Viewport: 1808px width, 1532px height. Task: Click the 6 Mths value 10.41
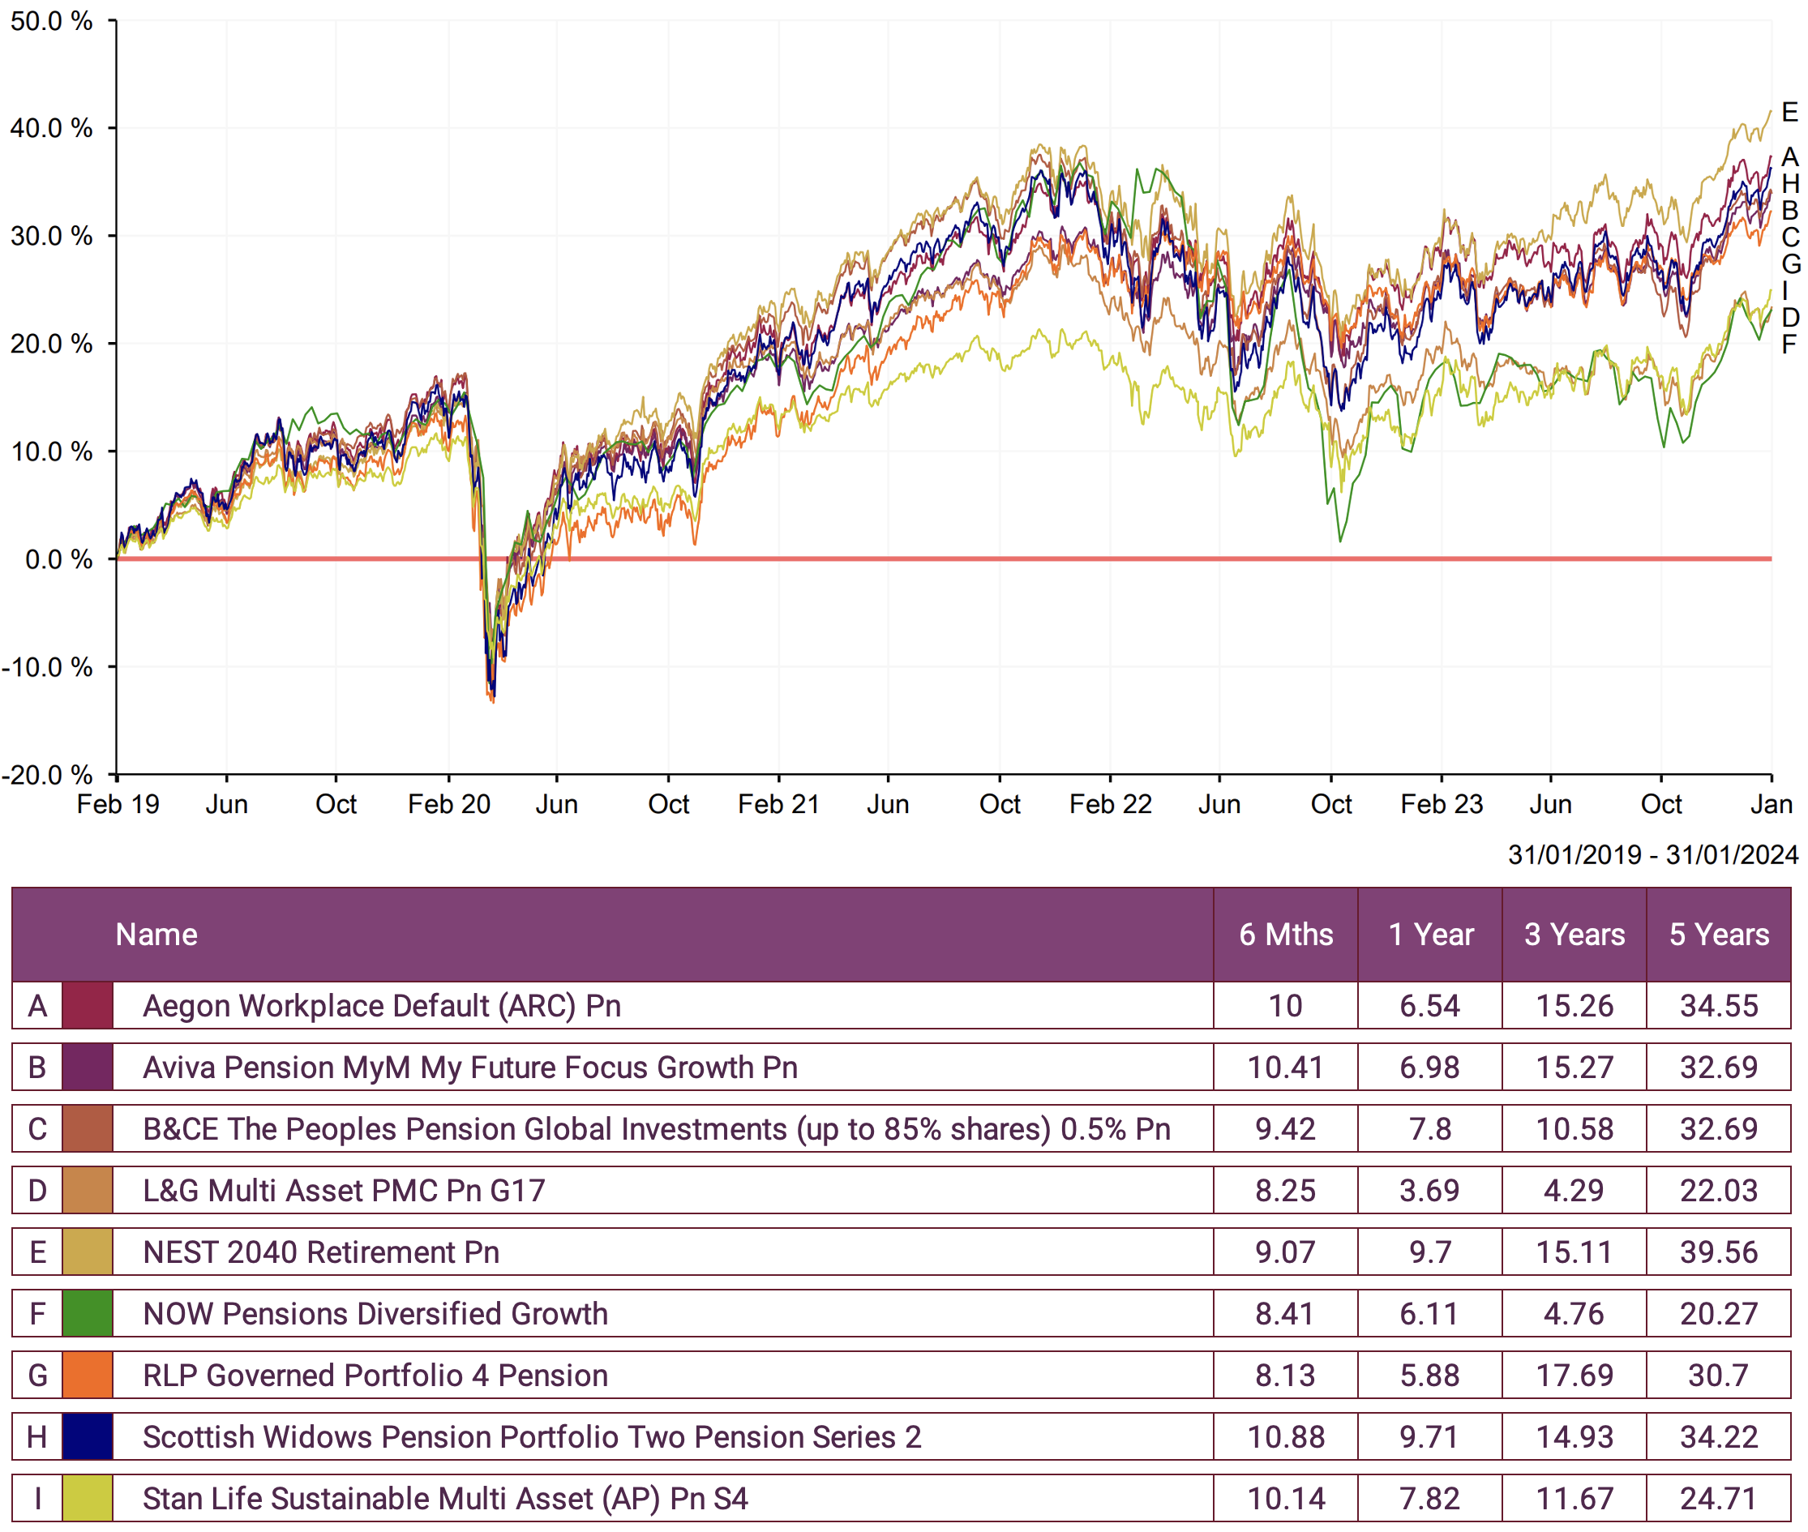(x=1286, y=1068)
